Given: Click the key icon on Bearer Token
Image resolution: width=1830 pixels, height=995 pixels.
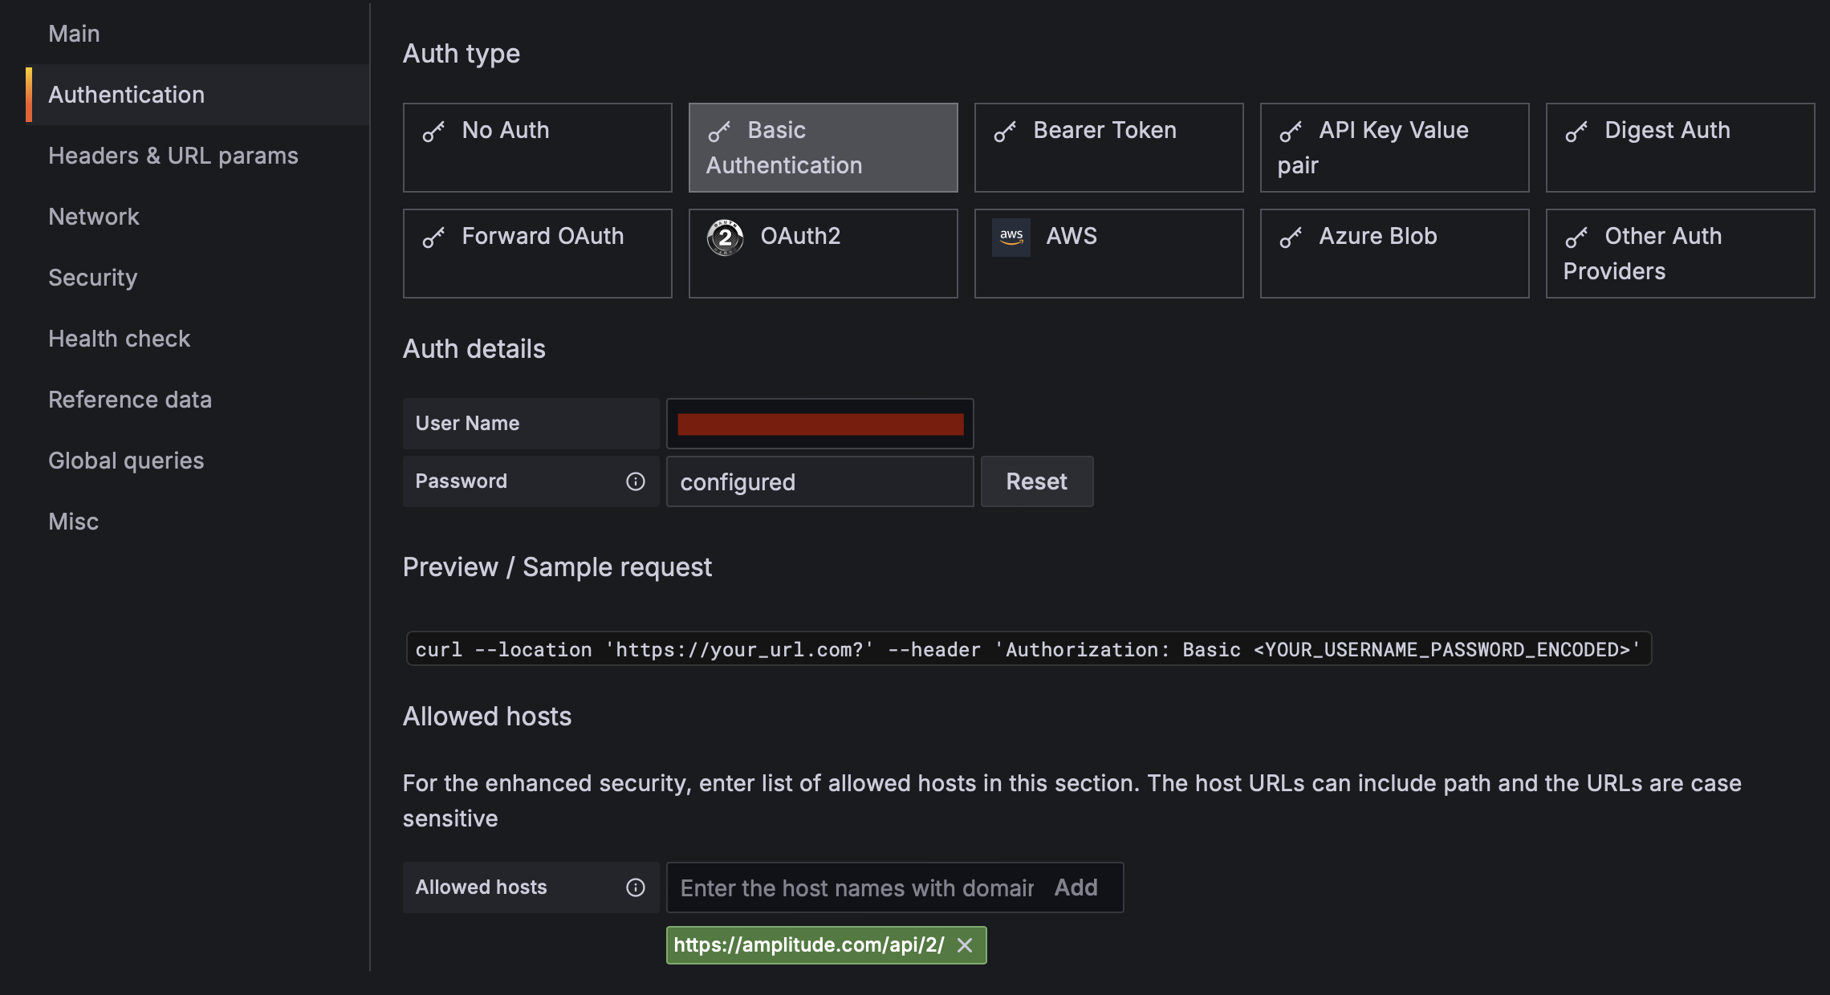Looking at the screenshot, I should 1005,132.
